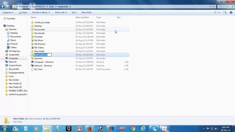The height and width of the screenshot is (132, 235).
Task: Click Computer in the address breadcrumb
Action: (x=23, y=7)
